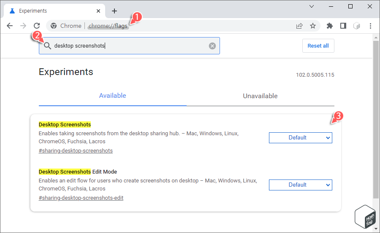Minimize the Chrome window
The height and width of the screenshot is (233, 380).
(331, 6)
